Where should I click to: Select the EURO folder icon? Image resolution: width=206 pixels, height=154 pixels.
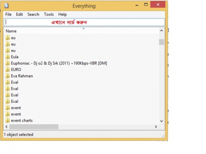click(x=8, y=69)
